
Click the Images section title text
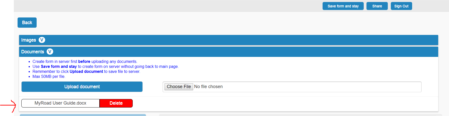coord(29,40)
